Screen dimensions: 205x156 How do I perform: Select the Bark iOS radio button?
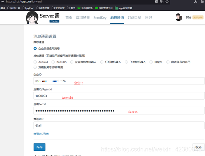click(53, 62)
